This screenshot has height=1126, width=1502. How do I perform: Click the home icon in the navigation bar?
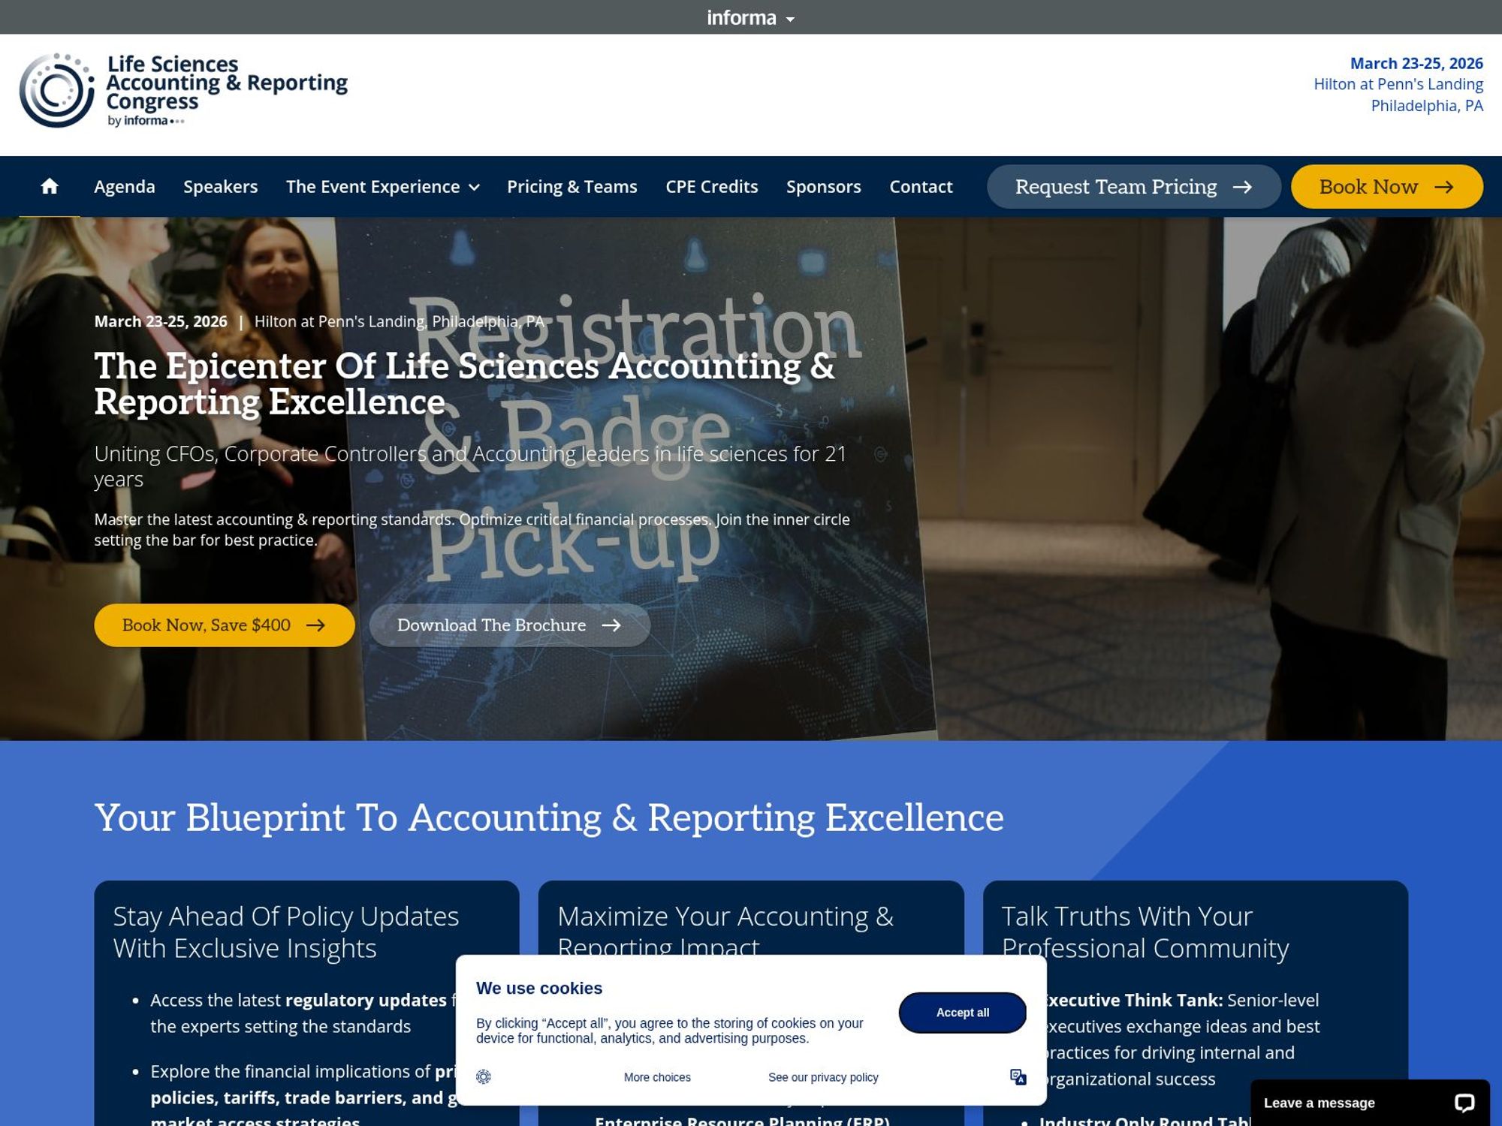50,186
